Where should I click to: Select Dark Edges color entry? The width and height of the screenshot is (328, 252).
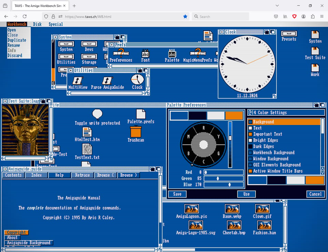point(284,146)
